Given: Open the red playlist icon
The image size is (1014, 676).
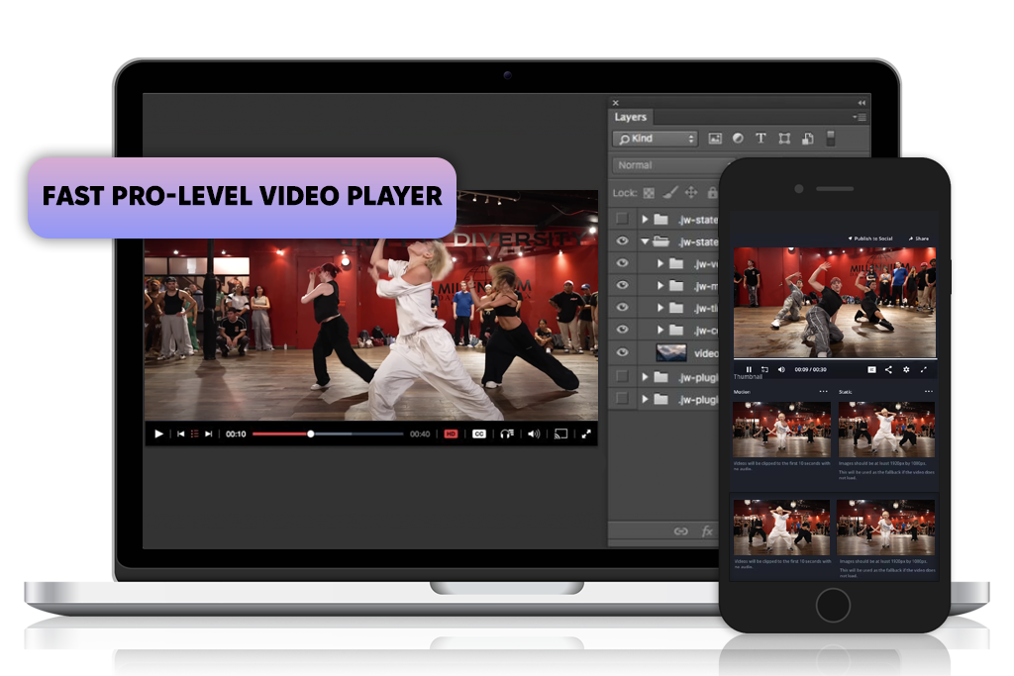Looking at the screenshot, I should click(195, 434).
